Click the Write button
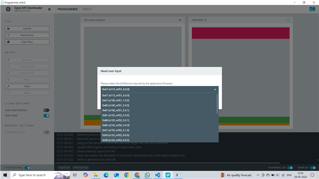This screenshot has width=319, height=179. pyautogui.click(x=27, y=86)
